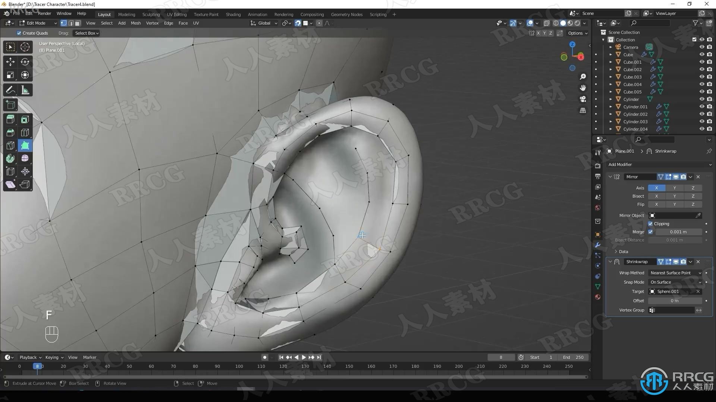Click the Proportional Editing icon
The width and height of the screenshot is (716, 402).
click(x=318, y=23)
